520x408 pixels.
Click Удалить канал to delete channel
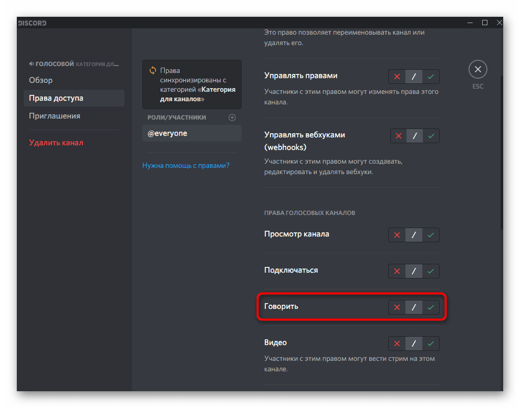tap(56, 143)
